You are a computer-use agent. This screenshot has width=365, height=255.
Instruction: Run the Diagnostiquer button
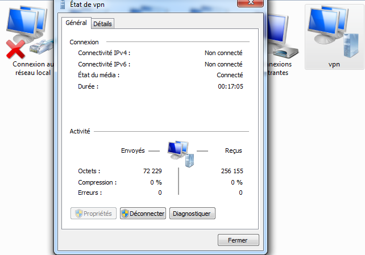(x=192, y=214)
